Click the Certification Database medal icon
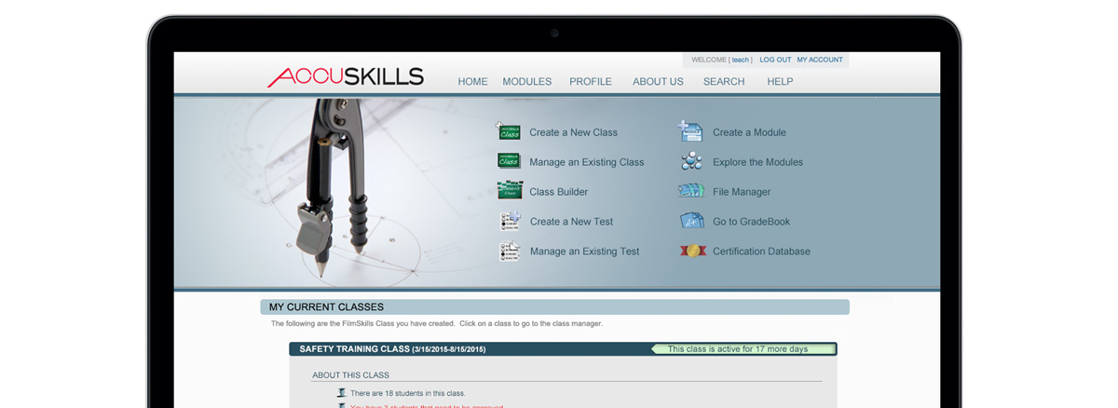This screenshot has width=1118, height=408. 690,251
